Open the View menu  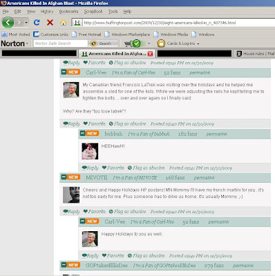coord(31,12)
